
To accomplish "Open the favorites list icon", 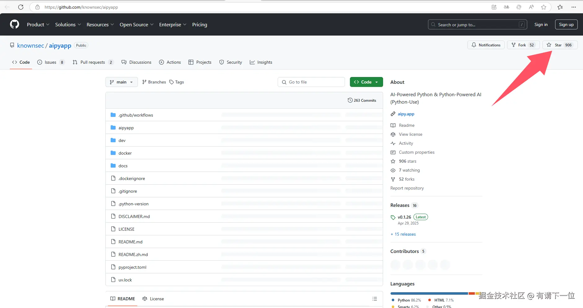I will (x=560, y=7).
